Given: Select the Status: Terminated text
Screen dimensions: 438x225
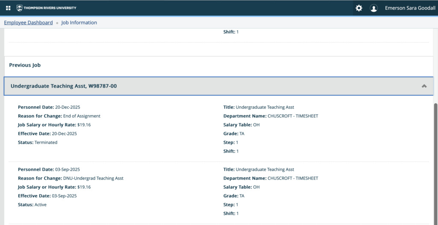Looking at the screenshot, I should (x=38, y=142).
